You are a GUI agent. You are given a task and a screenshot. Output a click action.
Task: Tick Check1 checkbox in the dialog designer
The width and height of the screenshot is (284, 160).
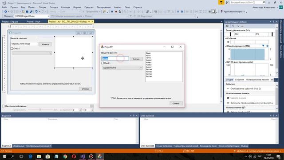click(x=12, y=48)
